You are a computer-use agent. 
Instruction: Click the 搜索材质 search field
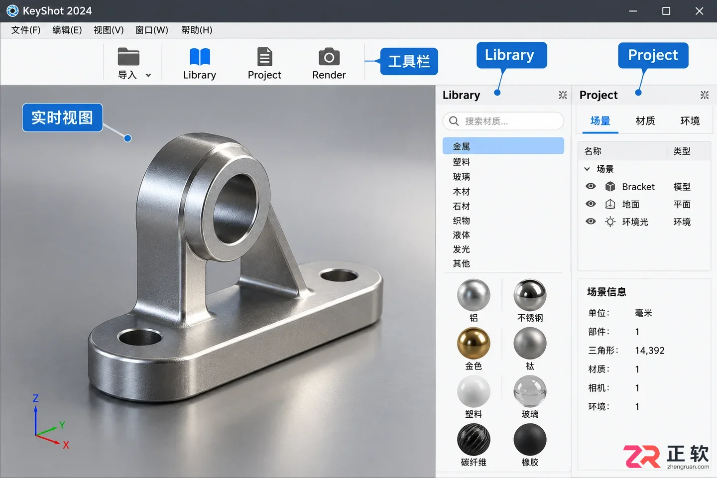click(503, 121)
